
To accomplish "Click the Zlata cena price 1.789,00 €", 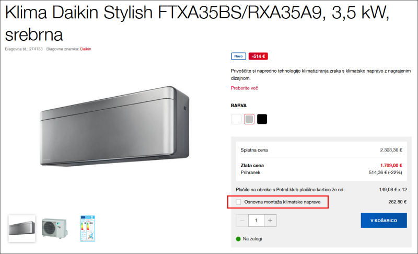I will pyautogui.click(x=391, y=166).
